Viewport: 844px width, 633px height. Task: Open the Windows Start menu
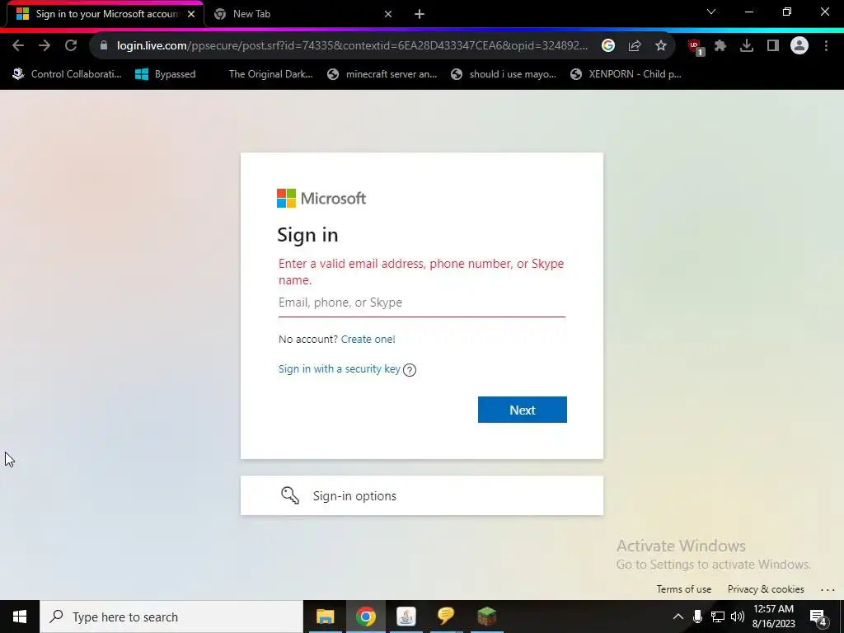click(x=20, y=617)
